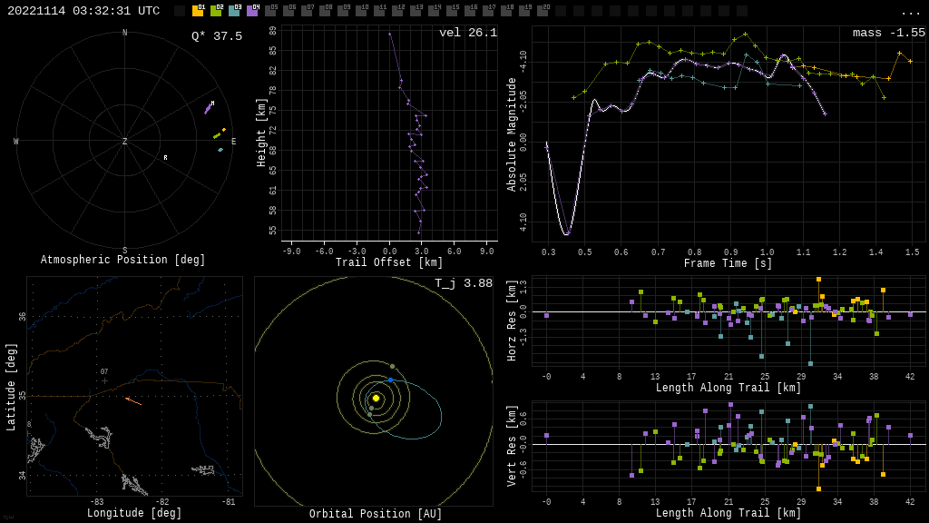The width and height of the screenshot is (929, 523).
Task: Click the orange meteor track on the map
Action: point(133,400)
